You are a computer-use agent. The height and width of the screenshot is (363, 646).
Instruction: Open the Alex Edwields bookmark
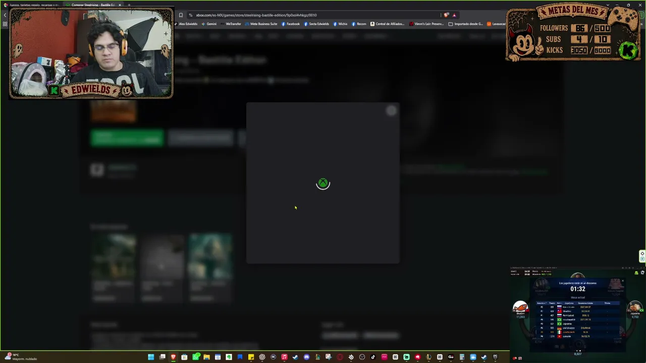[x=186, y=24]
